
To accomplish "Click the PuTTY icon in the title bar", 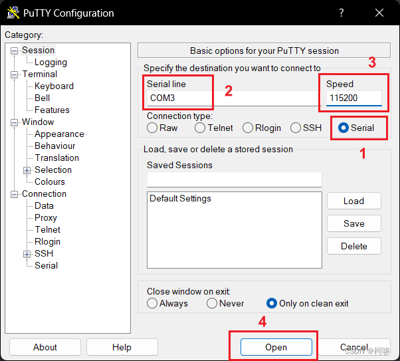I will (x=13, y=13).
